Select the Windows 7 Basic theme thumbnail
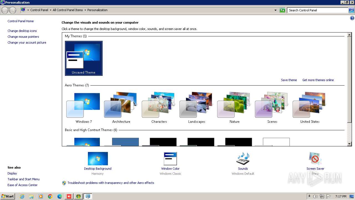Screen dimensions: 355x200 (x=83, y=141)
